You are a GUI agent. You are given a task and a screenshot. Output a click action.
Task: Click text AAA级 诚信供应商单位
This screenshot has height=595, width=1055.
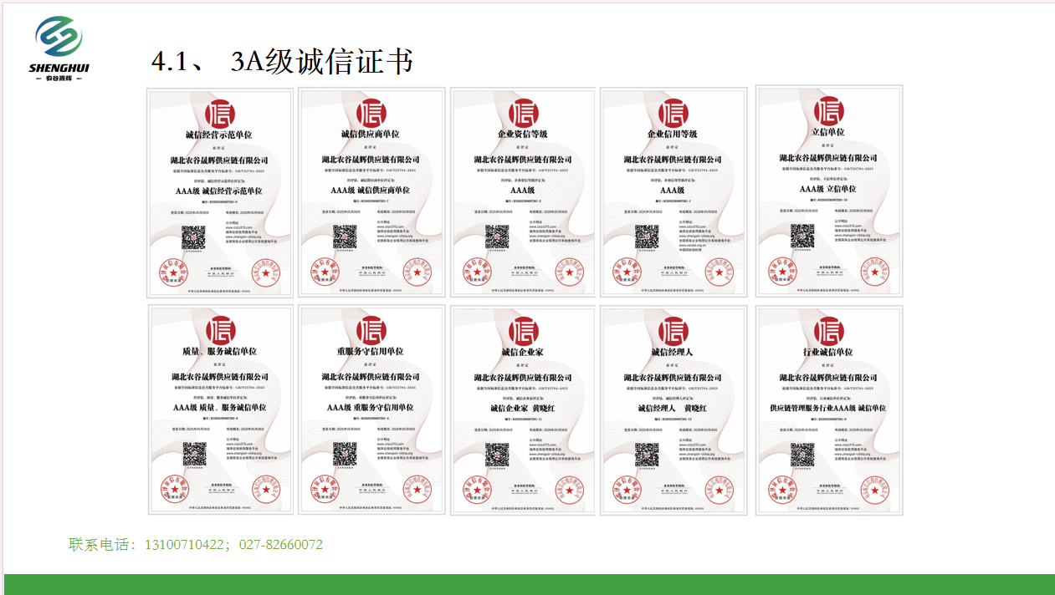point(371,191)
